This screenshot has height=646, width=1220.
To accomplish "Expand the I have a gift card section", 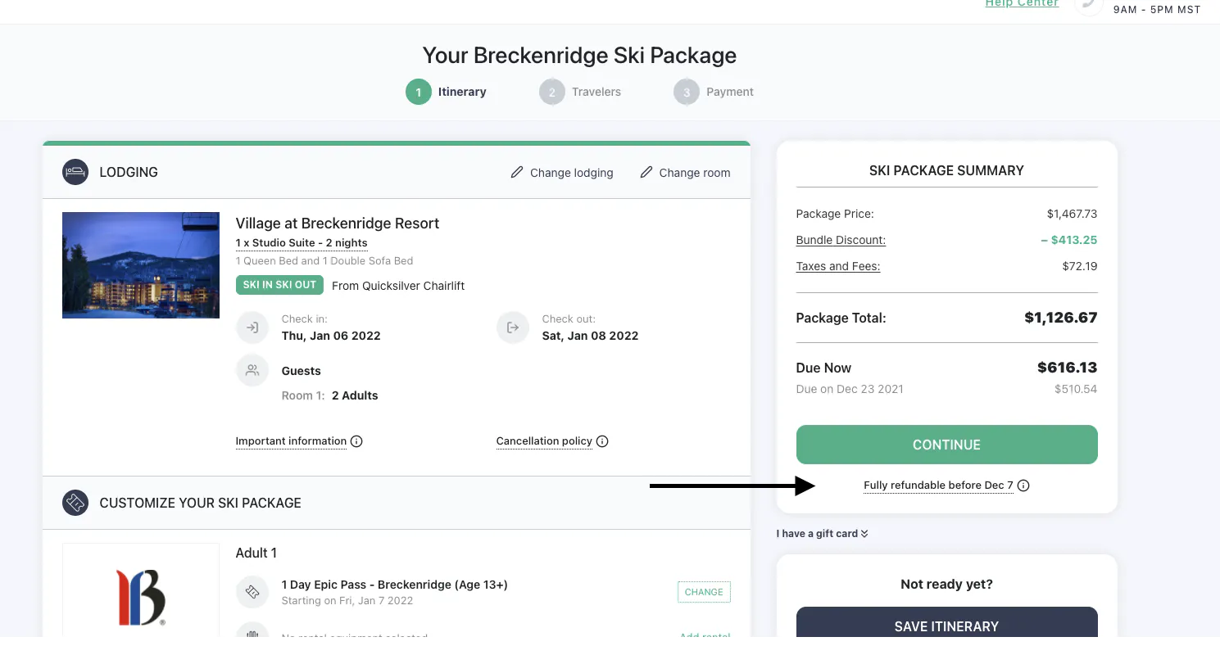I will pos(822,534).
